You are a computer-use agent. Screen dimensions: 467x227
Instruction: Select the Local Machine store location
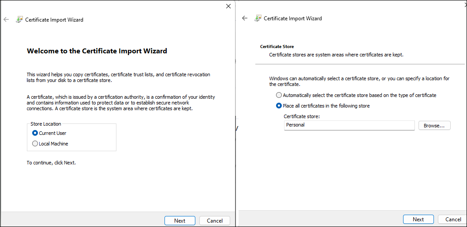(35, 144)
